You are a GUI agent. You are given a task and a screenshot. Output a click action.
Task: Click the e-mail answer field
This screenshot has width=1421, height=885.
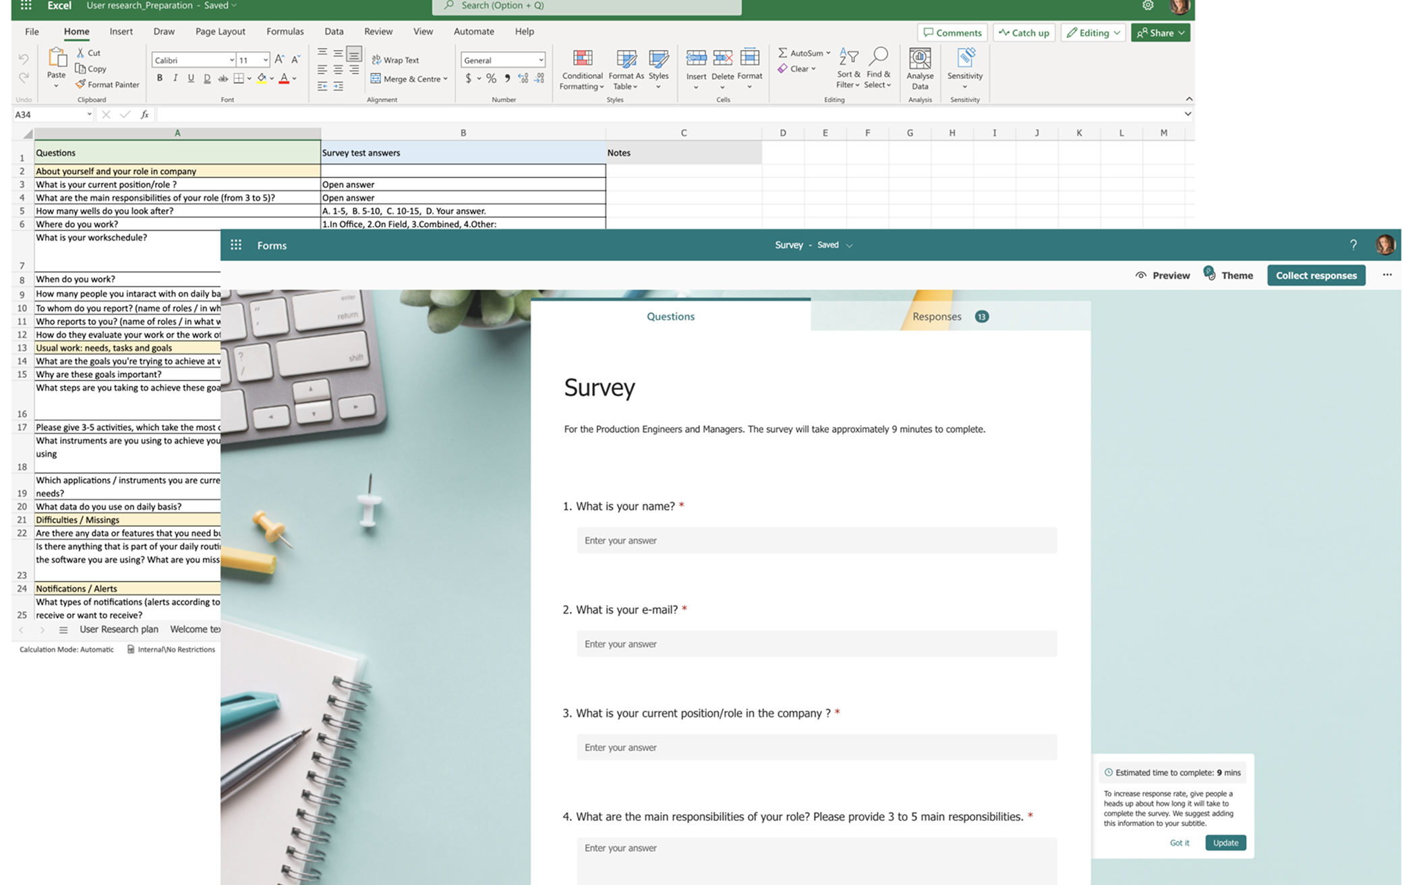point(817,644)
